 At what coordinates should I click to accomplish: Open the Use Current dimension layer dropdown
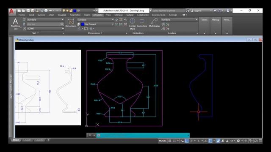97,24
